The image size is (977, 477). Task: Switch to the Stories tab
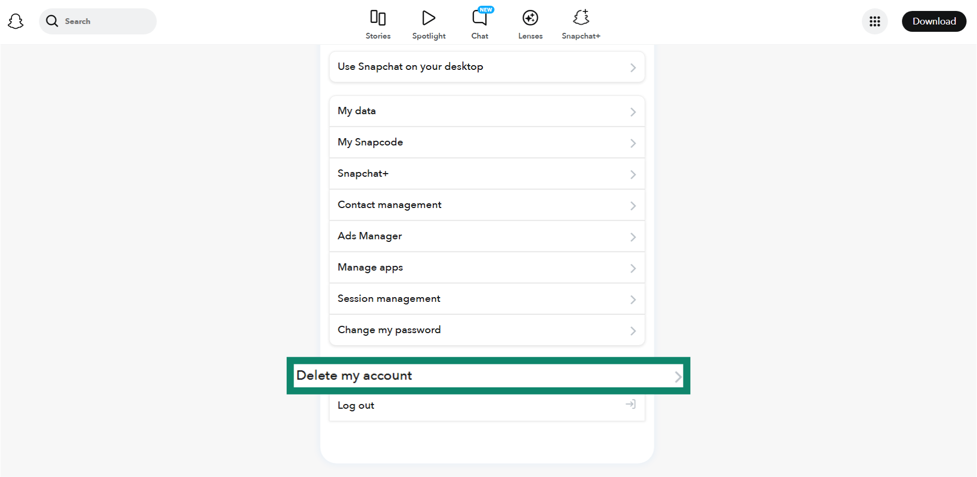pyautogui.click(x=378, y=23)
